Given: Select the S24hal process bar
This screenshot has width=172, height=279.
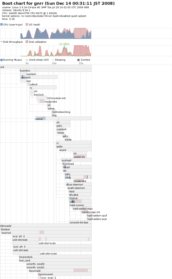Looking at the screenshot, I should (x=80, y=198).
